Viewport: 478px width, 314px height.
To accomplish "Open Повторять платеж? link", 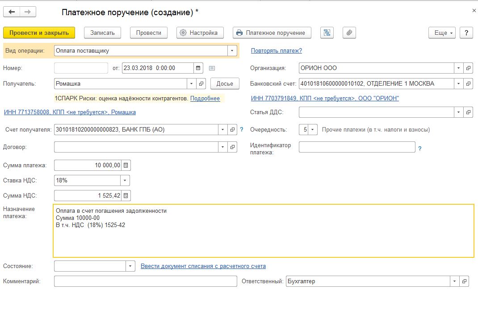I will coord(276,51).
